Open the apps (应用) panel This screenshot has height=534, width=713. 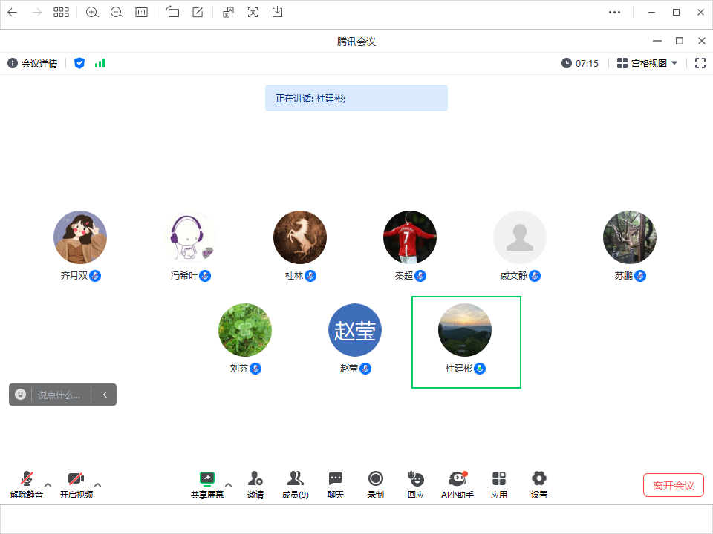pyautogui.click(x=499, y=484)
